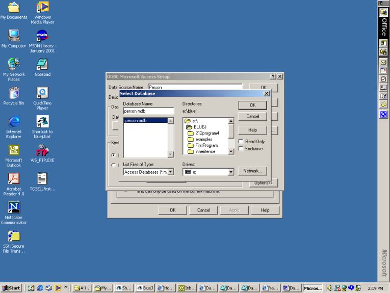
Task: Open Windows Media Player desktop icon
Action: tap(42, 13)
